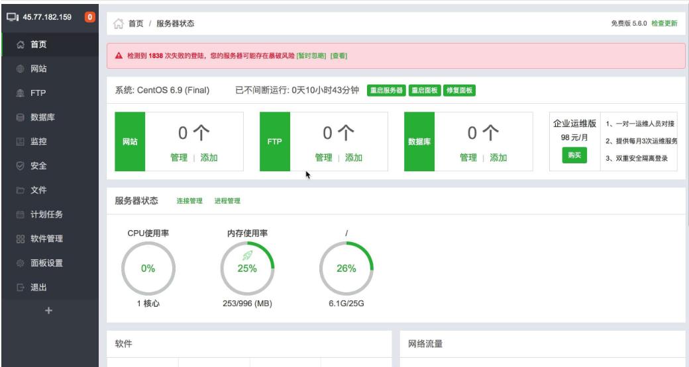Click the green 网站 tile

tap(130, 142)
